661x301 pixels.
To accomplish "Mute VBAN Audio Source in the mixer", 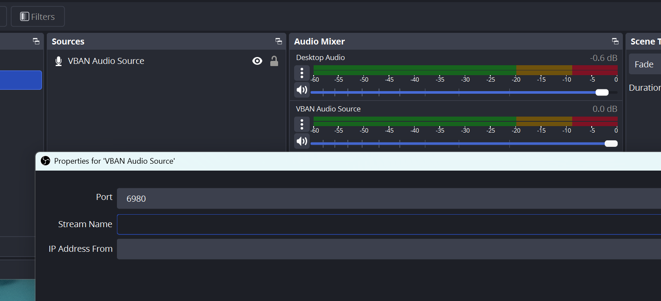I will point(302,141).
